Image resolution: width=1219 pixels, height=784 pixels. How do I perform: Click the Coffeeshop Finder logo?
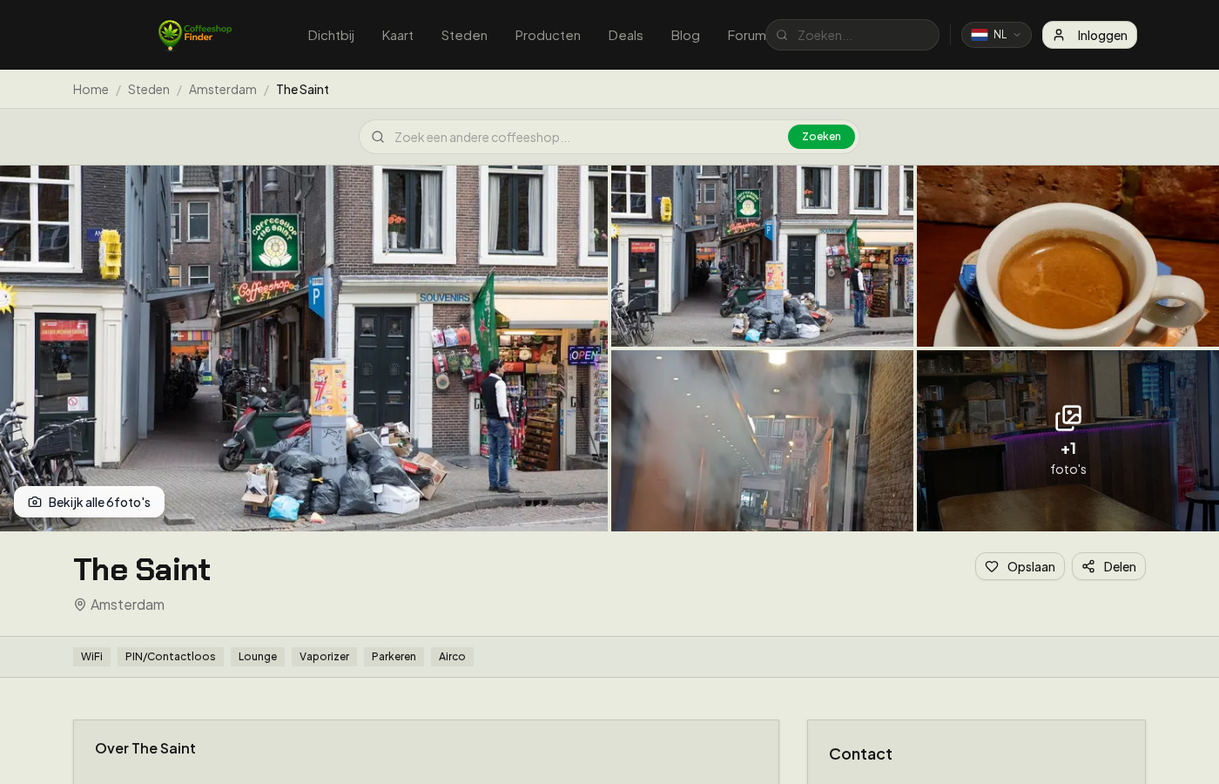[x=195, y=35]
